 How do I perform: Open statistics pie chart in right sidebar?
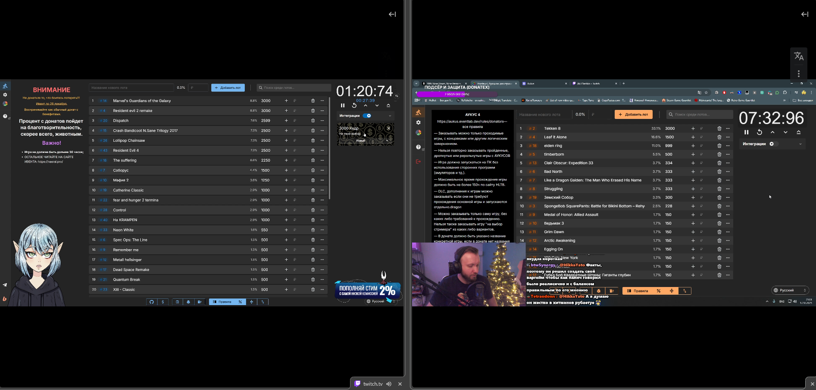418,133
